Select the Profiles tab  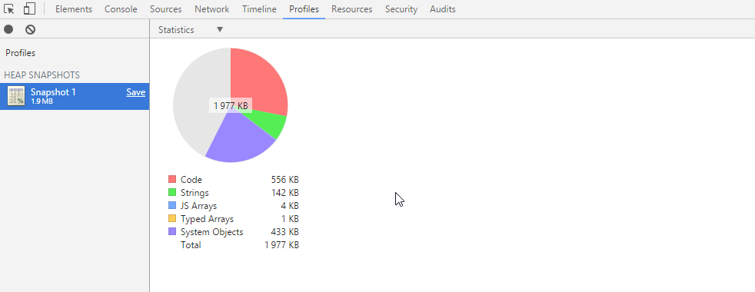[304, 9]
